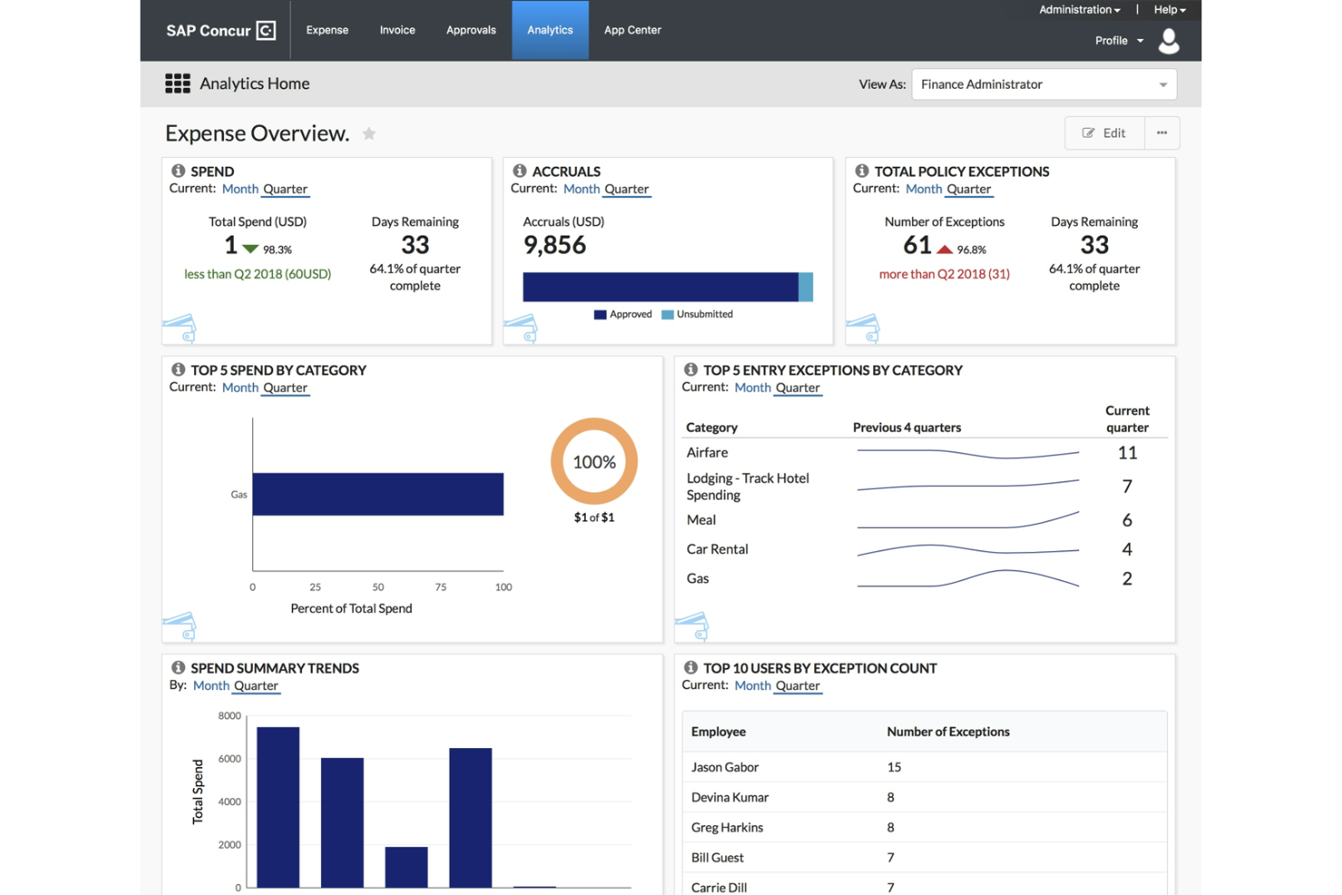Expand the Profile dropdown

point(1118,40)
